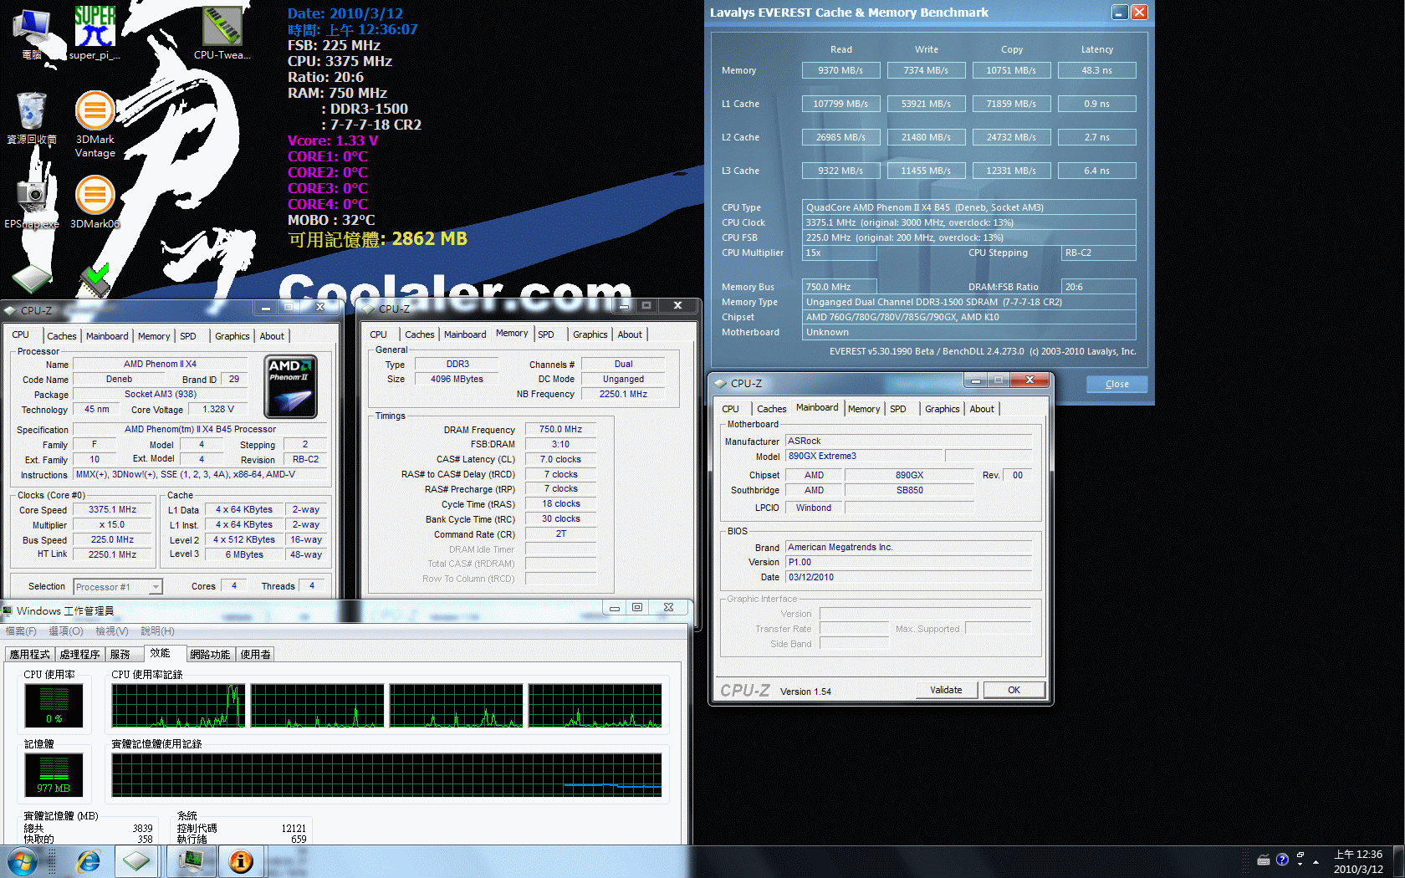Open the Options (選項) menu in Task Manager
Image resolution: width=1405 pixels, height=878 pixels.
click(65, 631)
